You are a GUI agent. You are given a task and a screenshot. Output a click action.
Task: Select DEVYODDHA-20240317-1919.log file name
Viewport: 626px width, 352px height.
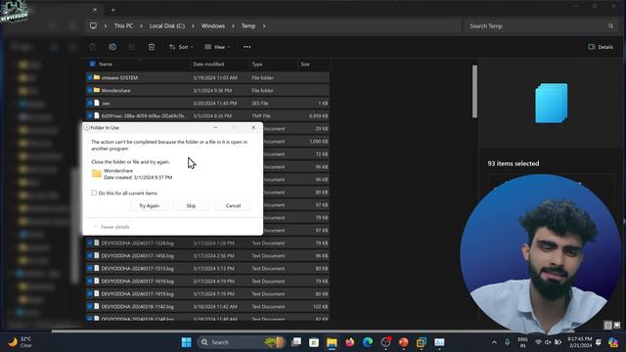coord(137,293)
